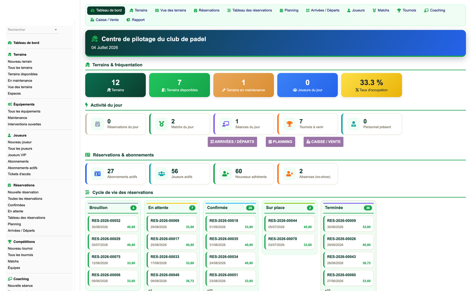Click the coaching icon on Séances du jour card
The image size is (471, 291).
pyautogui.click(x=226, y=124)
